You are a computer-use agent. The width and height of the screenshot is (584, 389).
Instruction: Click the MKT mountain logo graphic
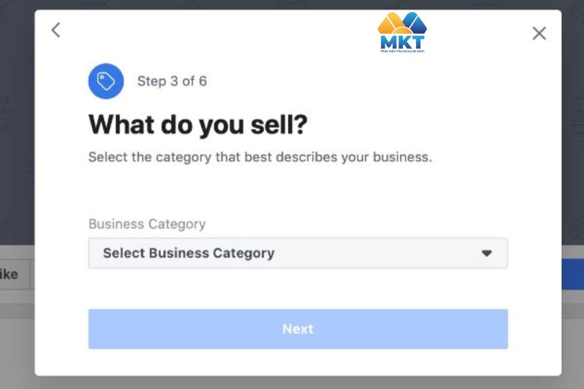[402, 23]
